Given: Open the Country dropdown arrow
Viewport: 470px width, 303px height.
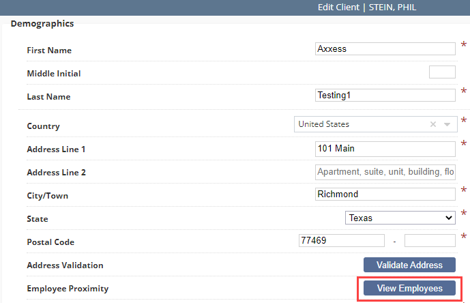Looking at the screenshot, I should click(x=447, y=124).
